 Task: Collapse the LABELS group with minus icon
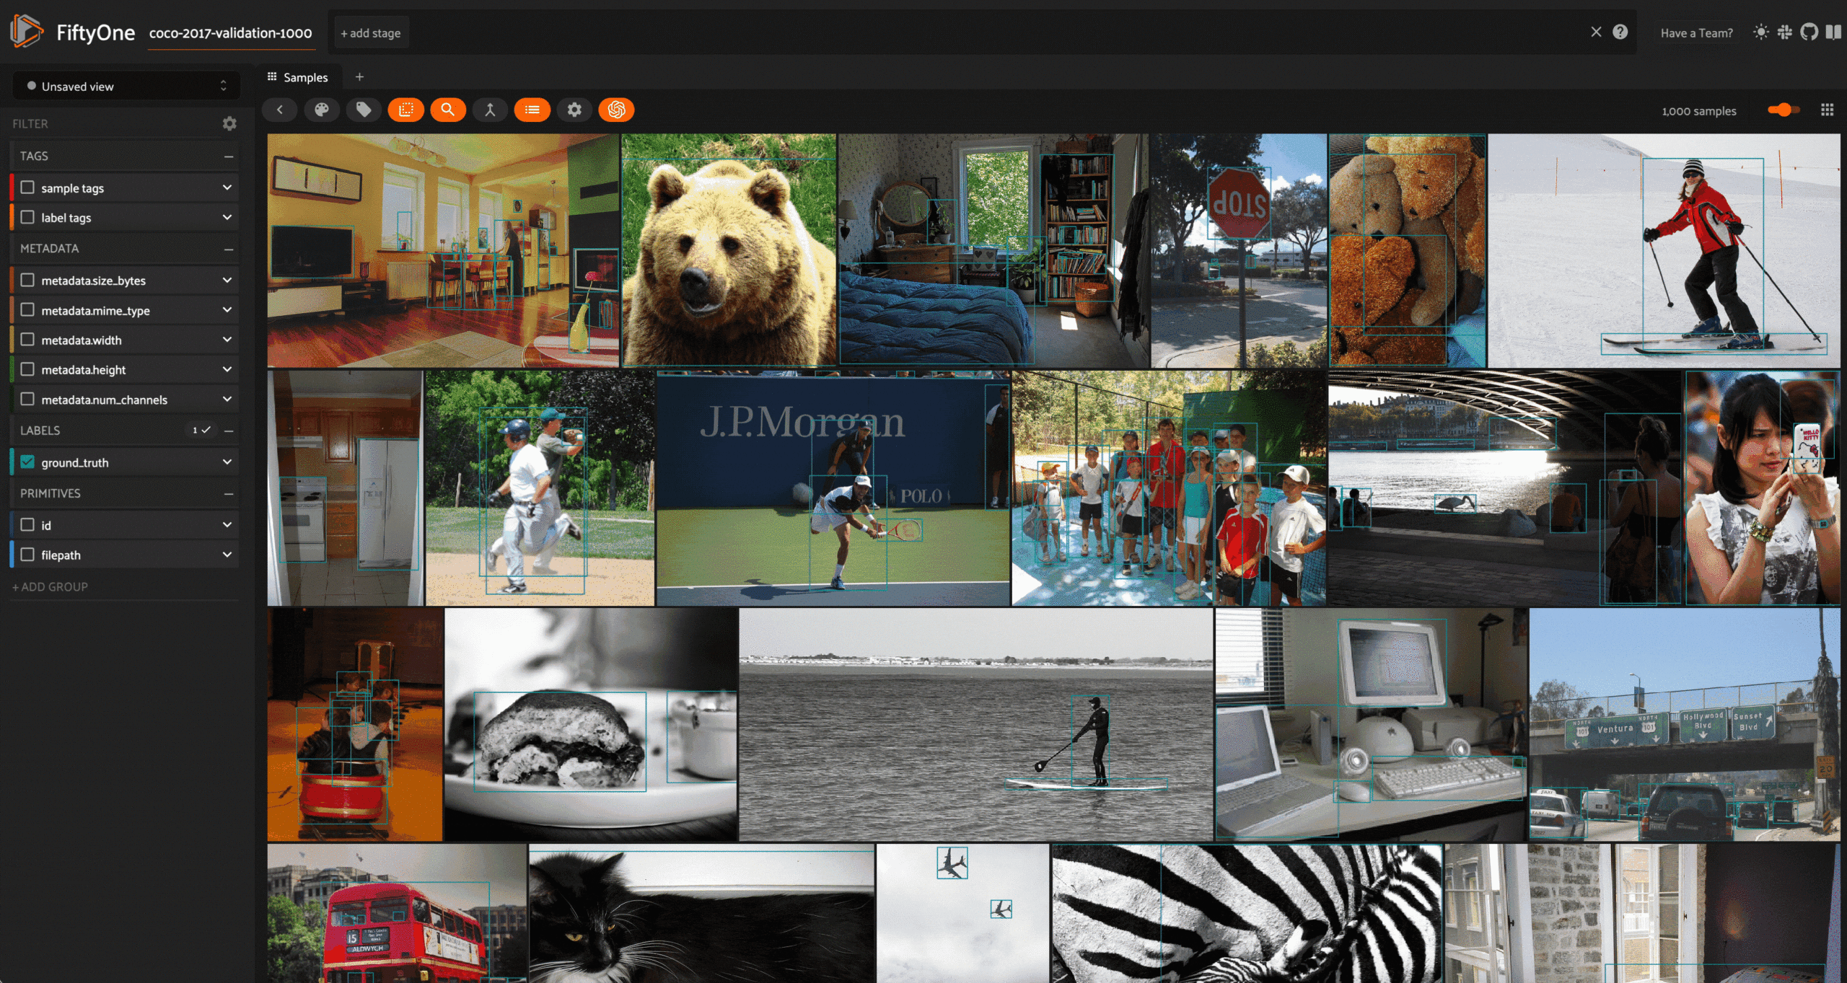coord(229,431)
